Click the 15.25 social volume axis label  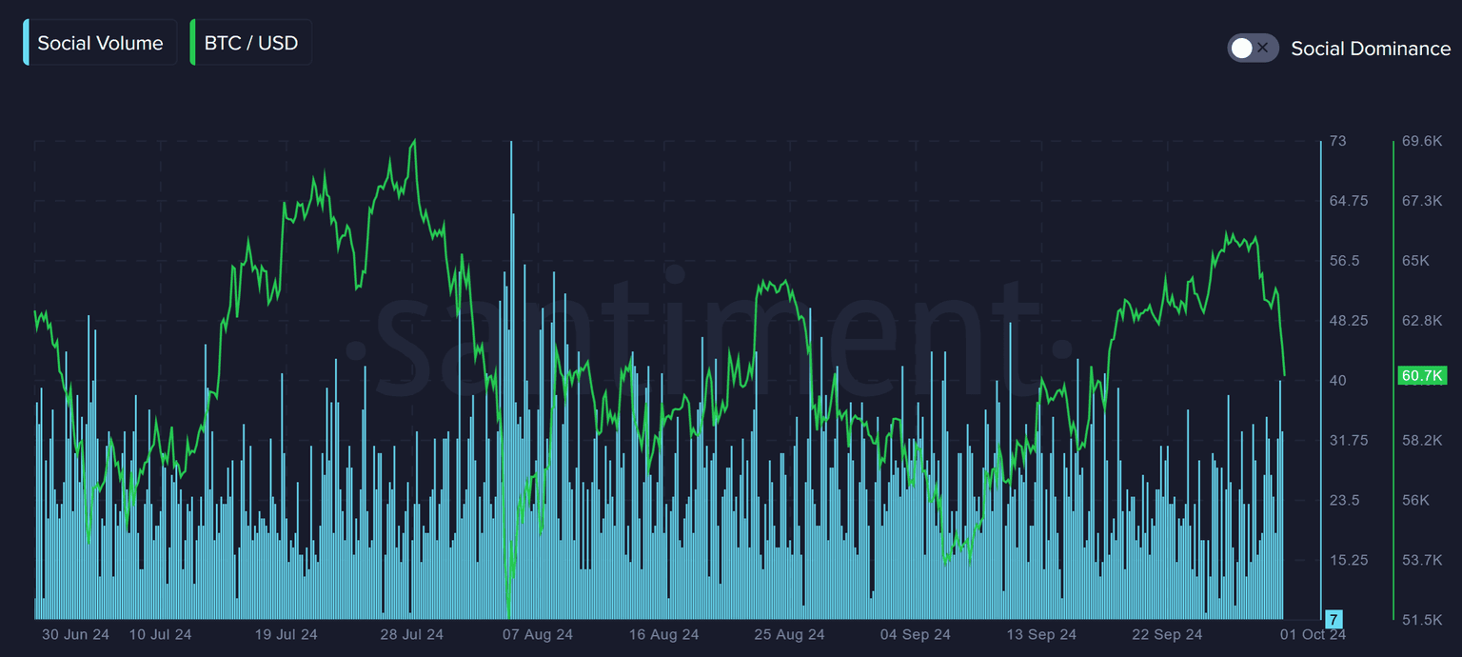1348,560
